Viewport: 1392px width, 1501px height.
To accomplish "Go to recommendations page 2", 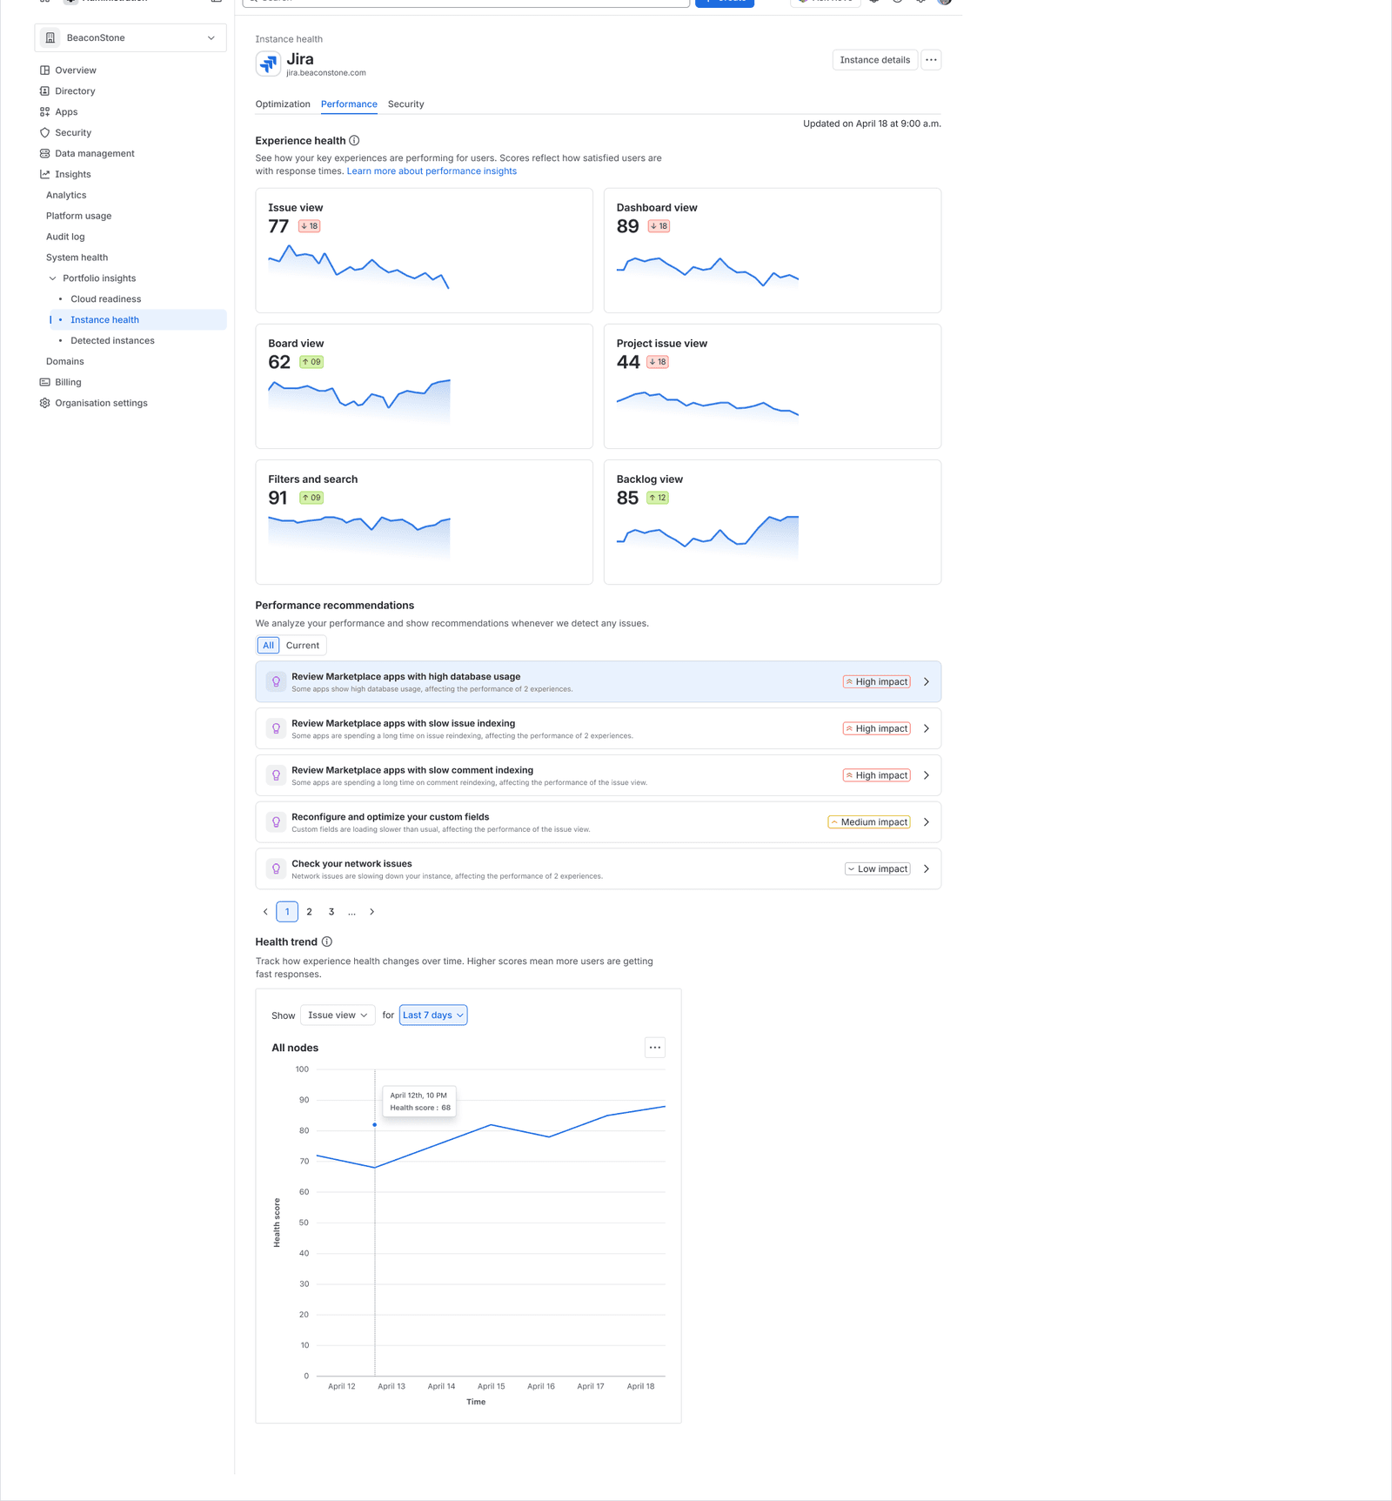I will 309,913.
